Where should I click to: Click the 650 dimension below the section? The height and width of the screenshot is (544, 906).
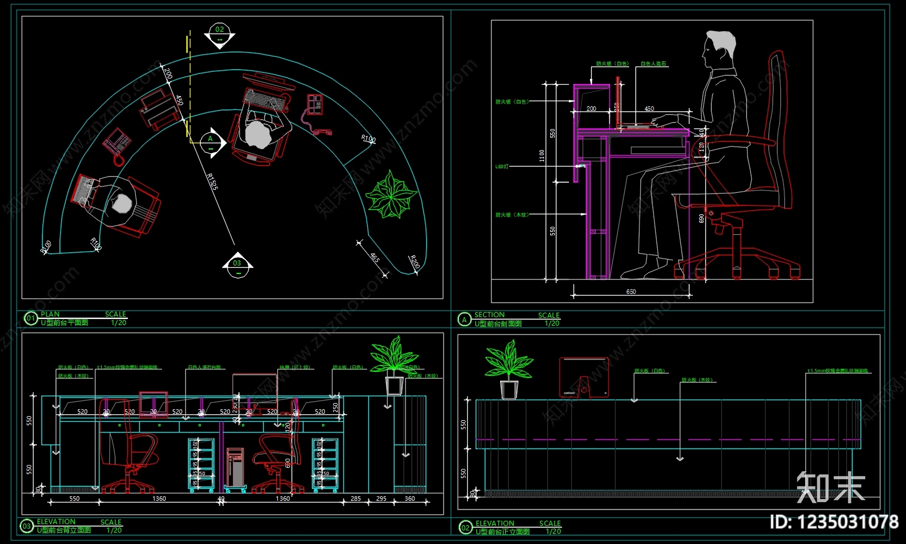pos(631,292)
